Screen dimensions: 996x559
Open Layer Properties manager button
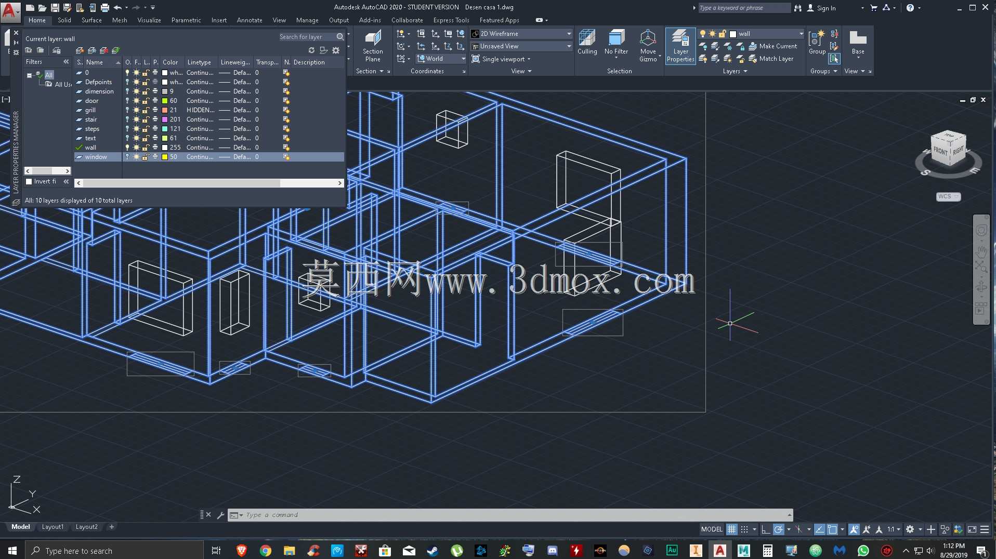pyautogui.click(x=680, y=46)
